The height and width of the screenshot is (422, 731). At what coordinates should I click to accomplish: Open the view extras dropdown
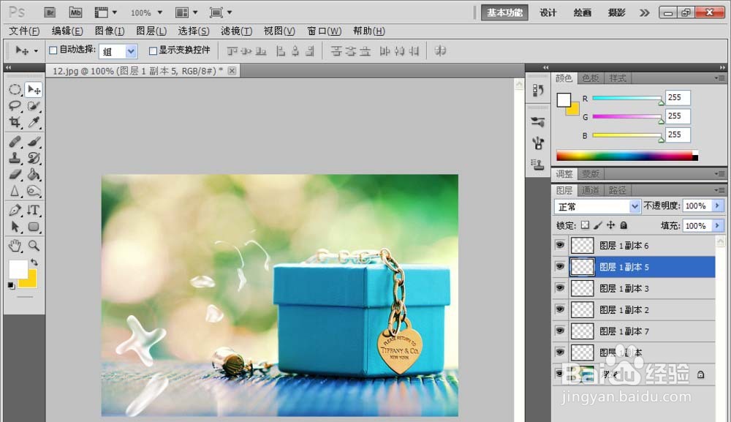pos(106,12)
